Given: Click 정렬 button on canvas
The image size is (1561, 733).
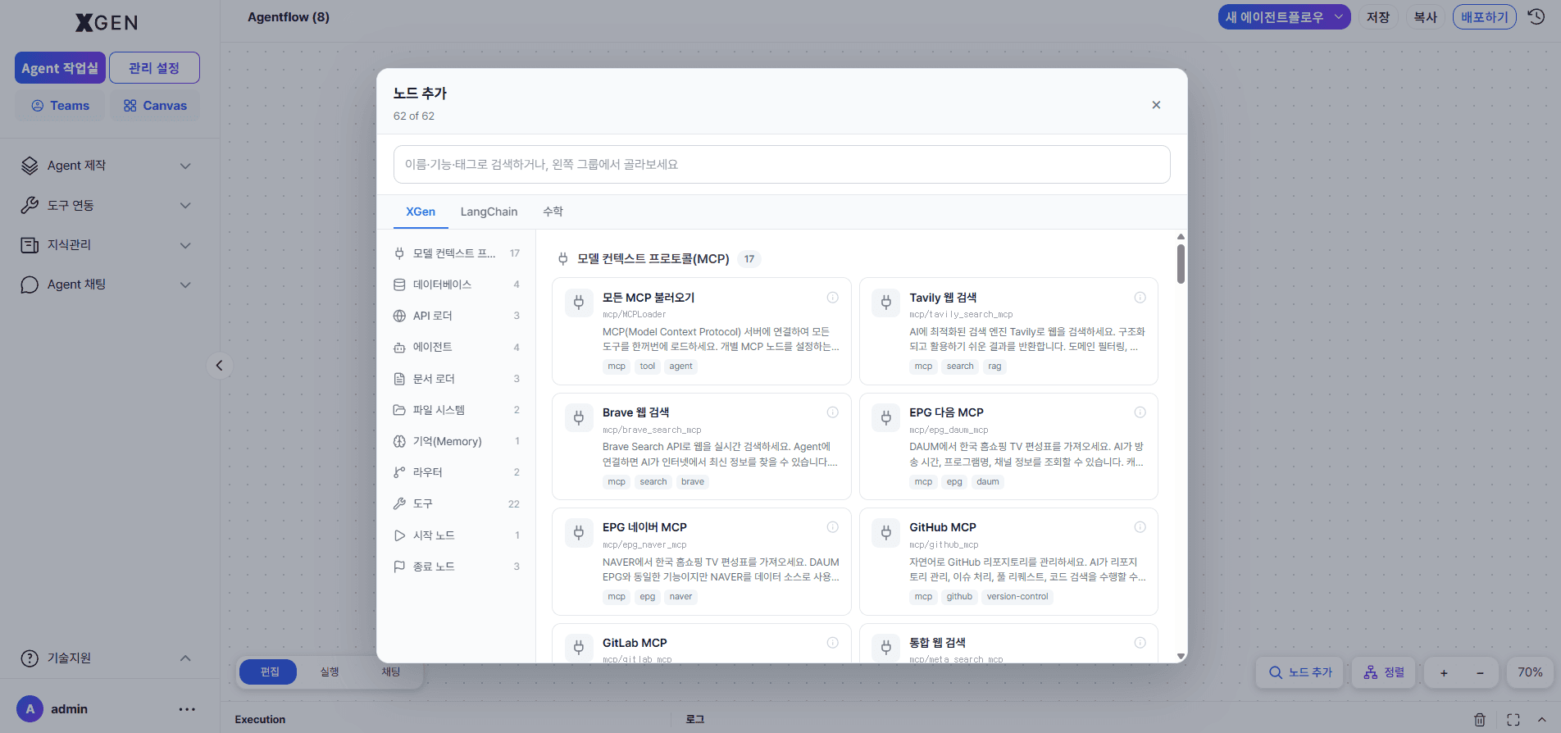Looking at the screenshot, I should [1384, 672].
